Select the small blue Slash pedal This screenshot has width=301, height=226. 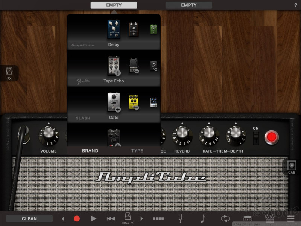(154, 102)
